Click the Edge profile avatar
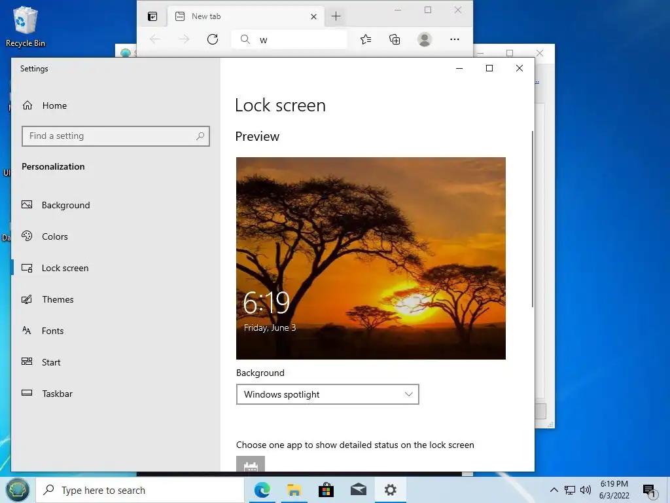This screenshot has width=670, height=503. pos(424,39)
